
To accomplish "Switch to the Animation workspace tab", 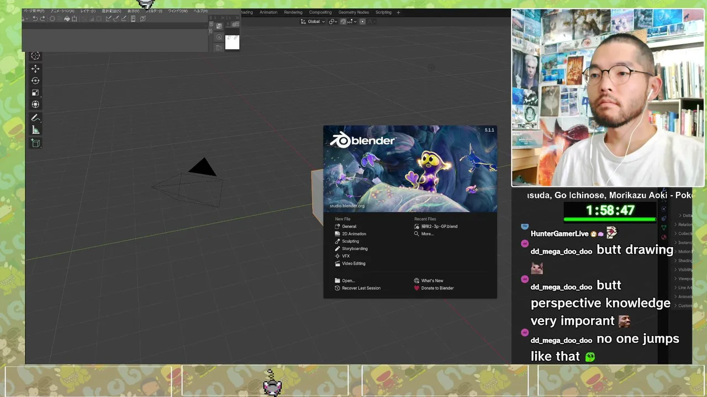I will click(268, 12).
